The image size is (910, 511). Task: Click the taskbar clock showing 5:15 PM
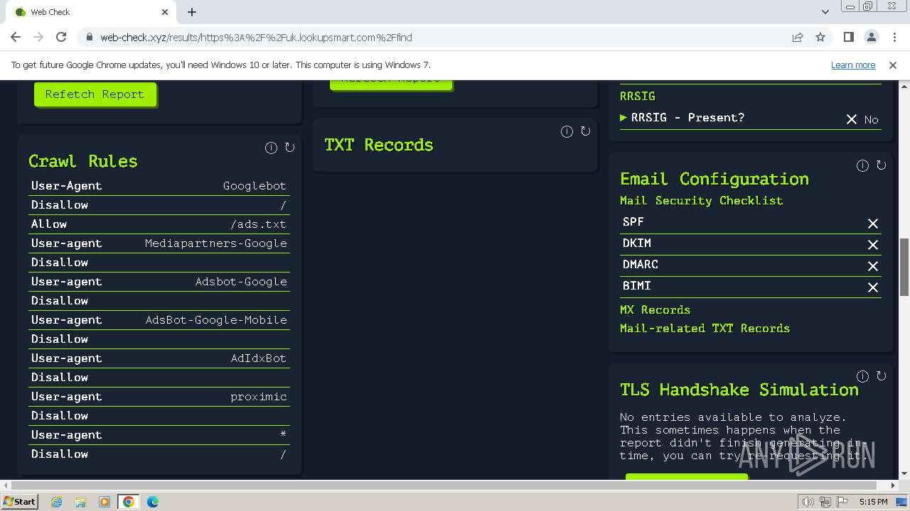874,502
